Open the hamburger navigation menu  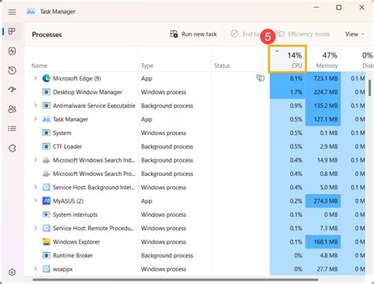(12, 12)
